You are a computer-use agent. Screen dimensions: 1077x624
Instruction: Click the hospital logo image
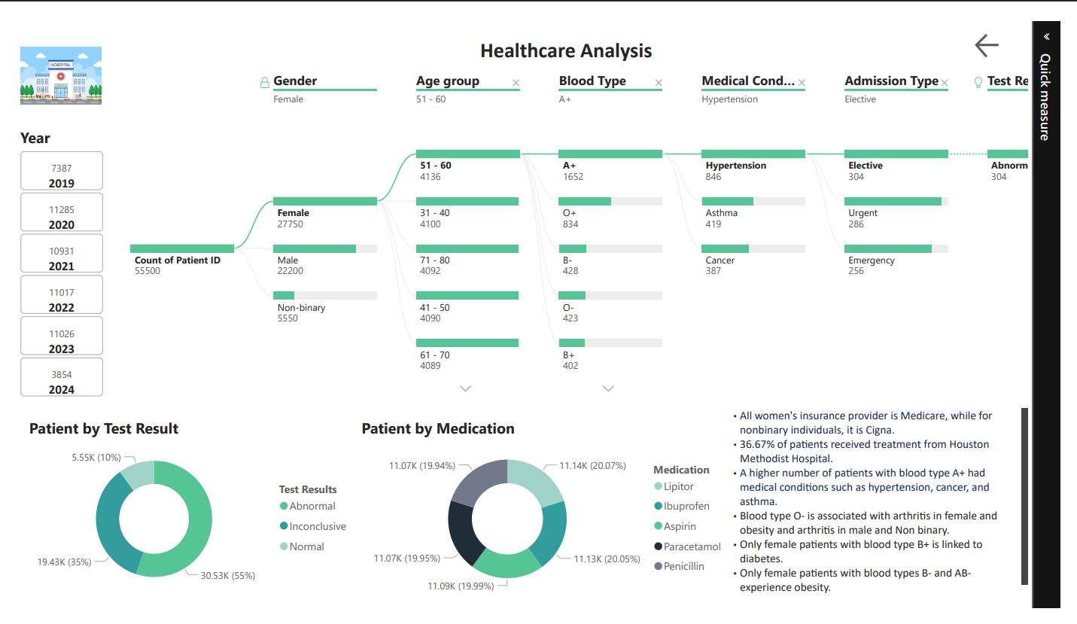(x=61, y=75)
